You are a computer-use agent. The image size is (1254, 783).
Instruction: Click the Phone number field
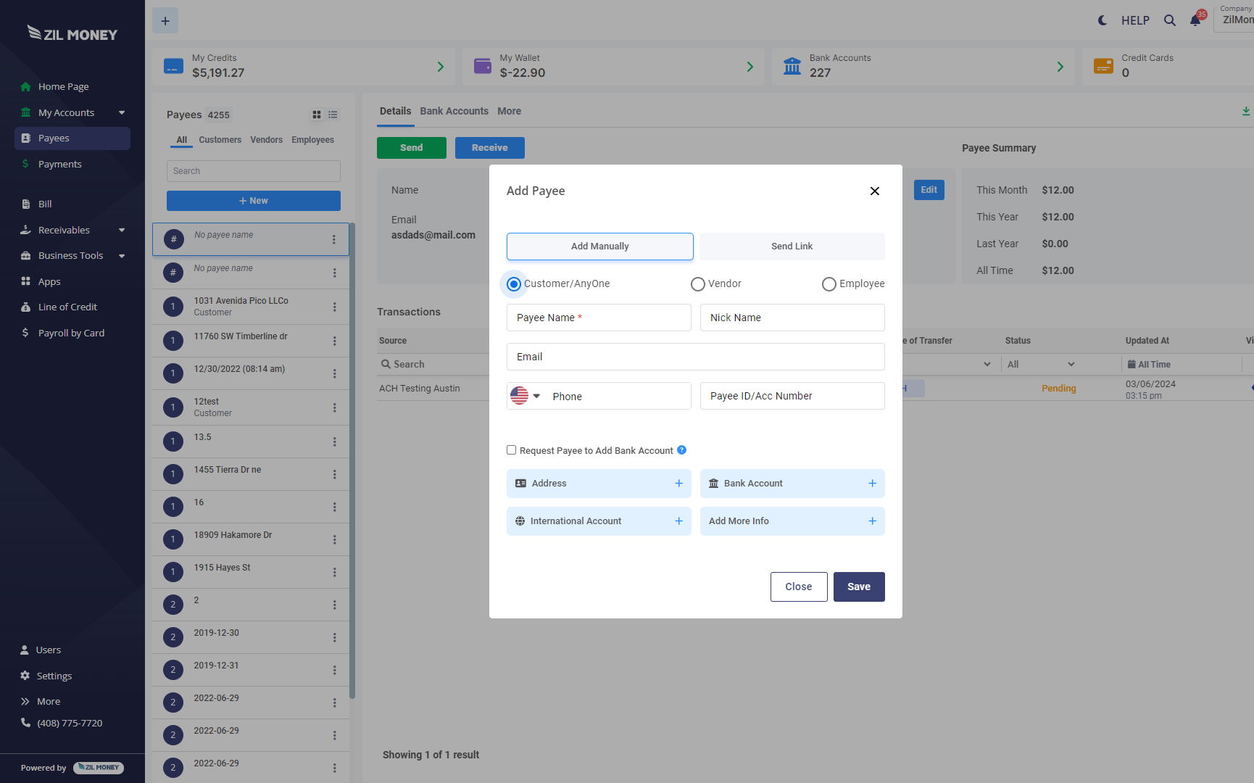click(618, 397)
